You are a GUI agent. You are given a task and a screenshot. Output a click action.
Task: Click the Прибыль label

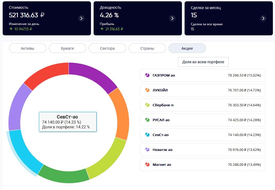(107, 24)
